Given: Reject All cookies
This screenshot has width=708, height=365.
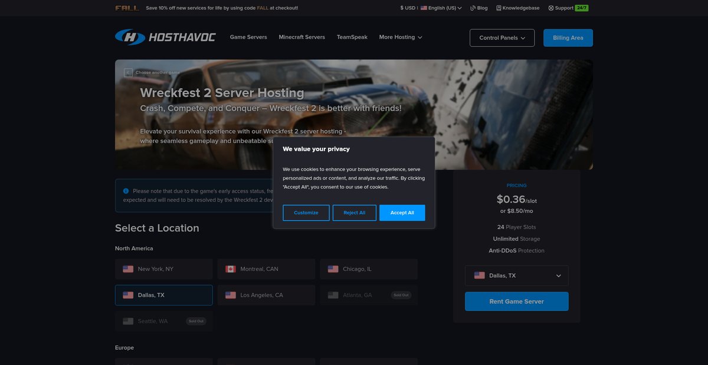Looking at the screenshot, I should coord(355,213).
